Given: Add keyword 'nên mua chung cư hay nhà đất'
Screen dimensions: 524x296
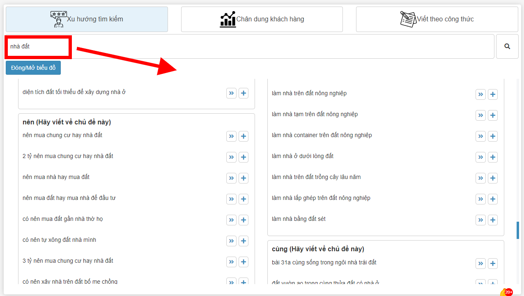Looking at the screenshot, I should coord(244,136).
